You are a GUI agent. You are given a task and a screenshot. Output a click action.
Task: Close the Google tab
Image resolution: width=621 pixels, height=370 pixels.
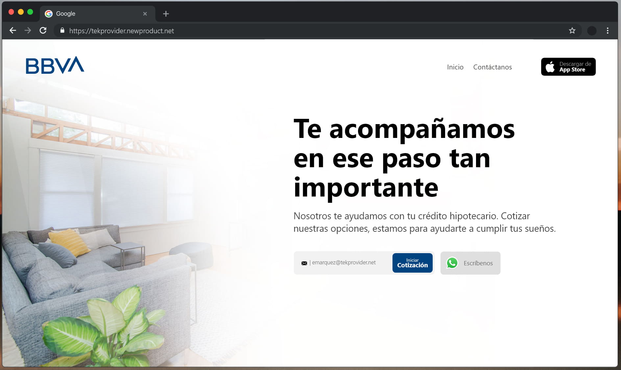coord(145,14)
